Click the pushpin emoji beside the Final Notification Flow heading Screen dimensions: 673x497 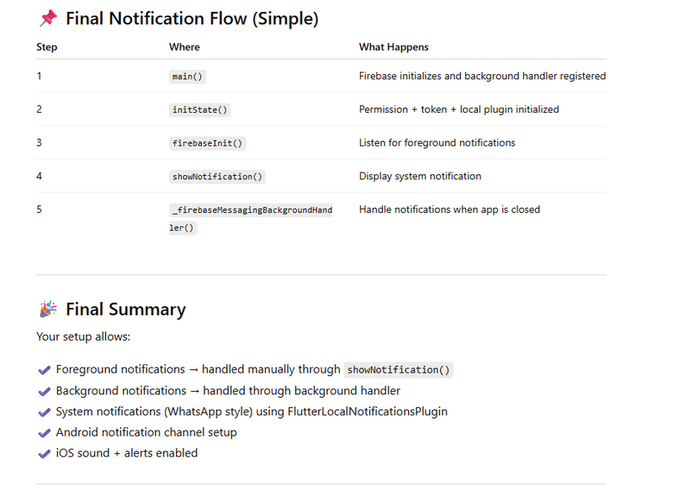coord(48,19)
